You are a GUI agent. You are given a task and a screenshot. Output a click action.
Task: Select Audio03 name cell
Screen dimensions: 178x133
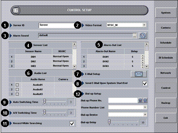(x=38, y=94)
